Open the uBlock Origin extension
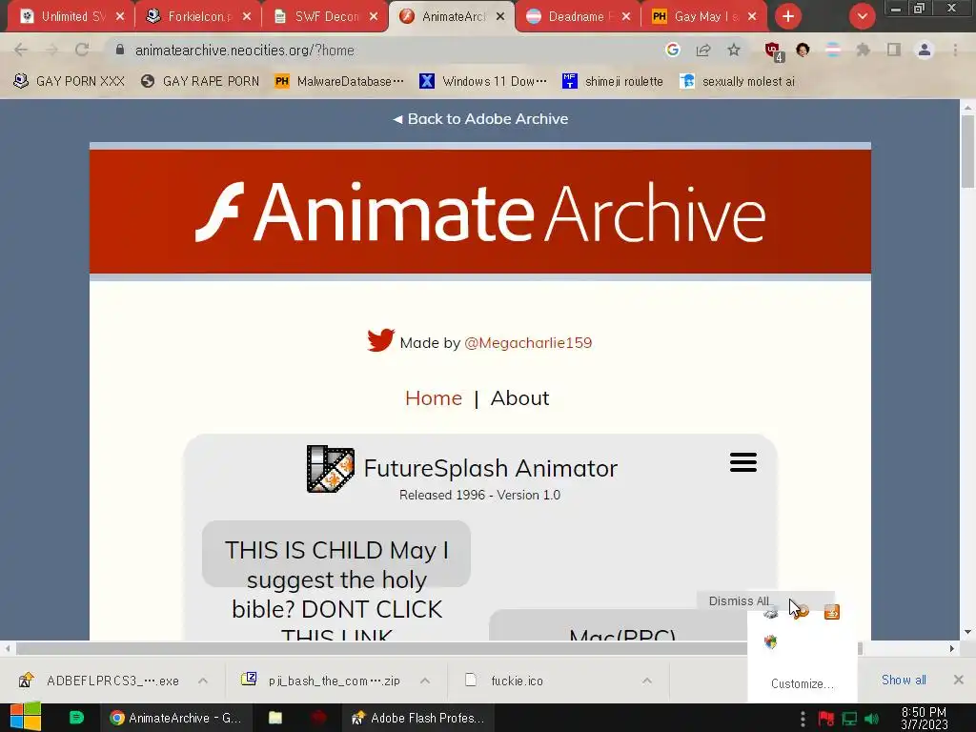The image size is (976, 732). [x=774, y=51]
